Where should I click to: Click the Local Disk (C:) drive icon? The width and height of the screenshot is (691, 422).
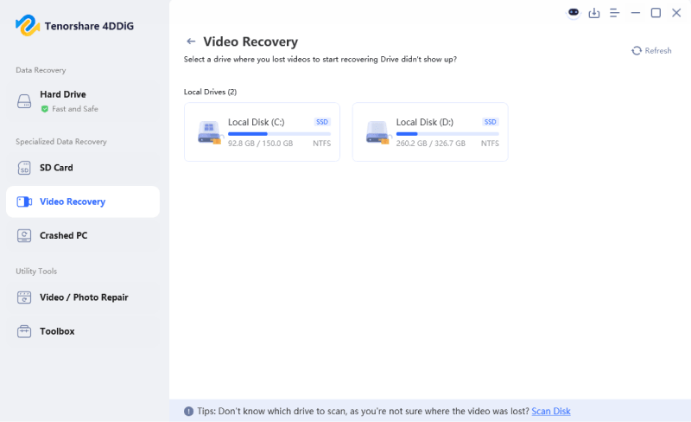(x=209, y=131)
